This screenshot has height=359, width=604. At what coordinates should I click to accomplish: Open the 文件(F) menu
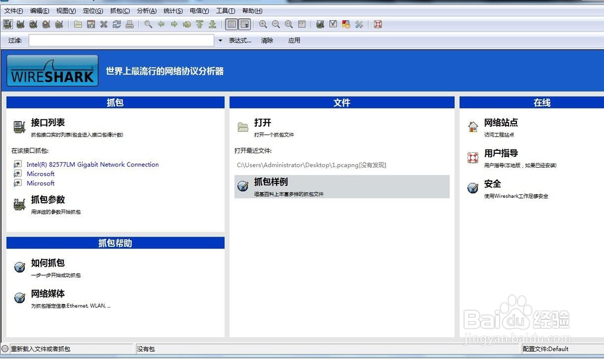13,11
